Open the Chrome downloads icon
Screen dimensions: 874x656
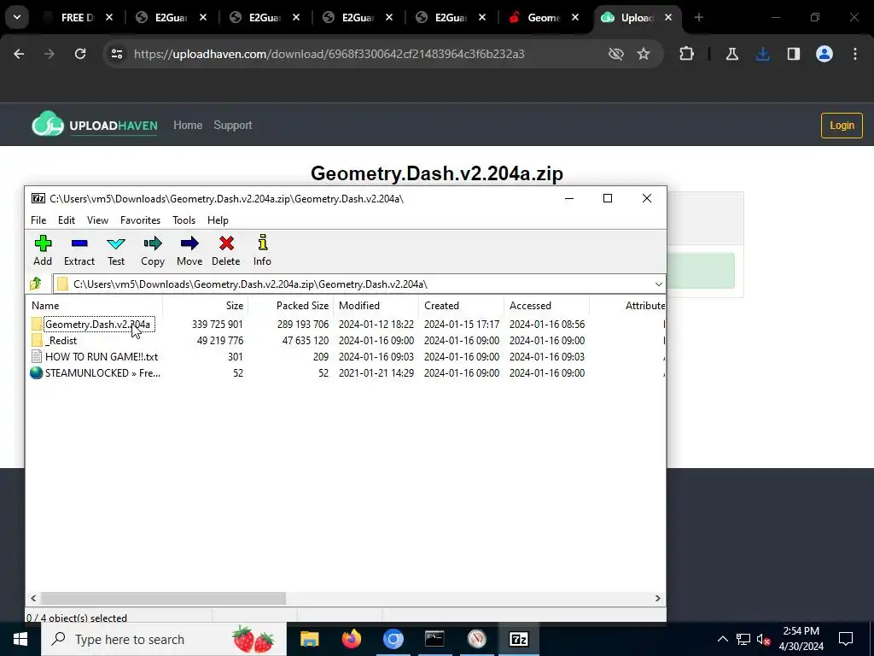(763, 54)
